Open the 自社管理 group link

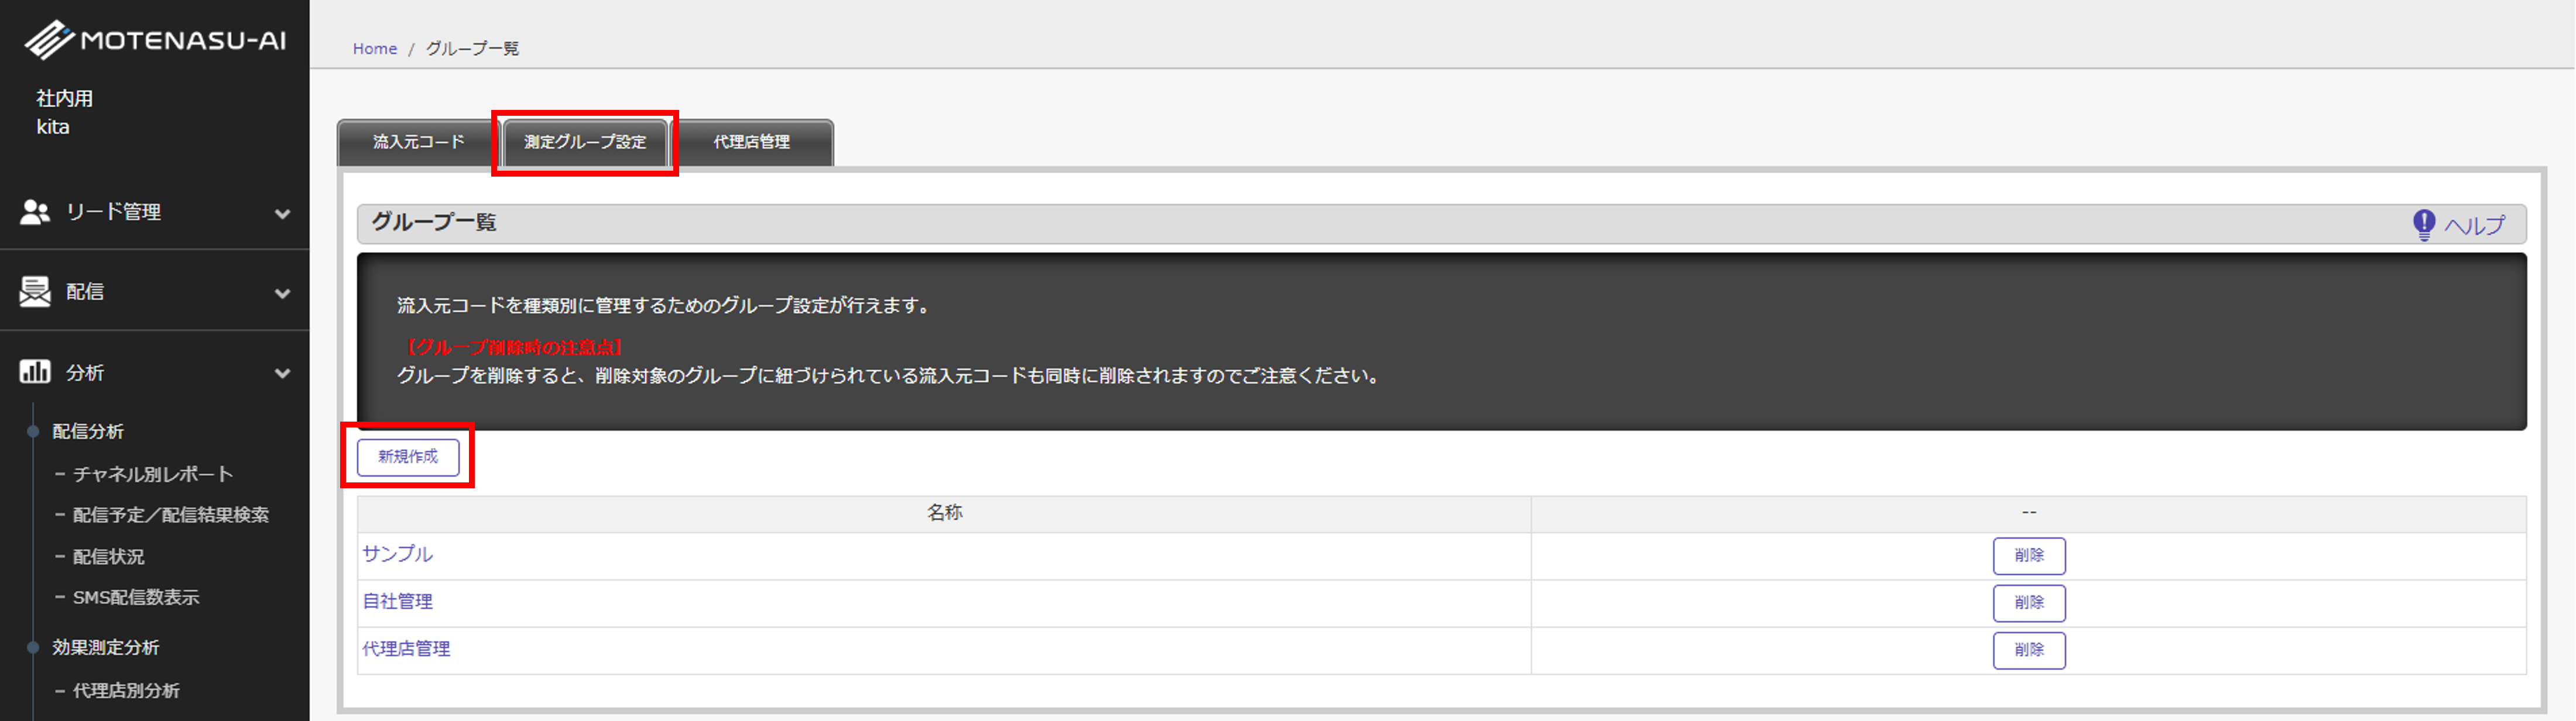pos(397,601)
